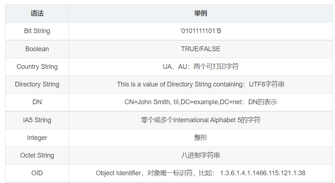Select the DN syntax cell

(x=37, y=102)
